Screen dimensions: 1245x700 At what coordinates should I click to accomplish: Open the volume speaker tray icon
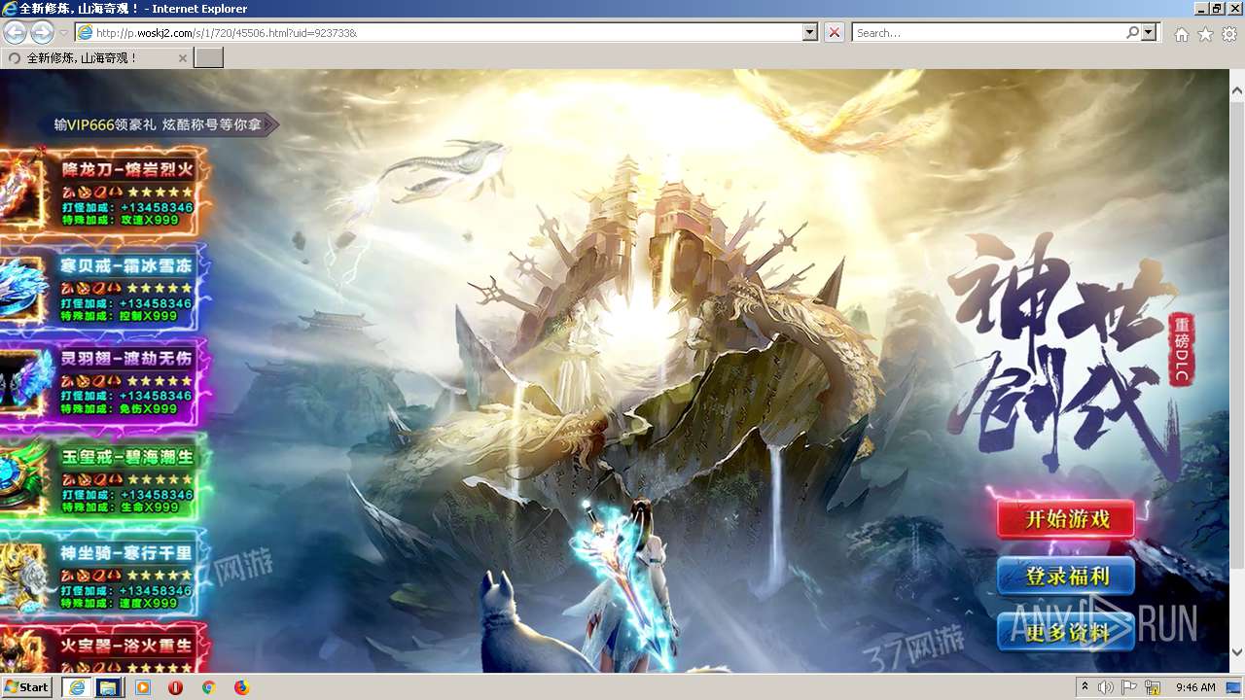tap(1106, 687)
